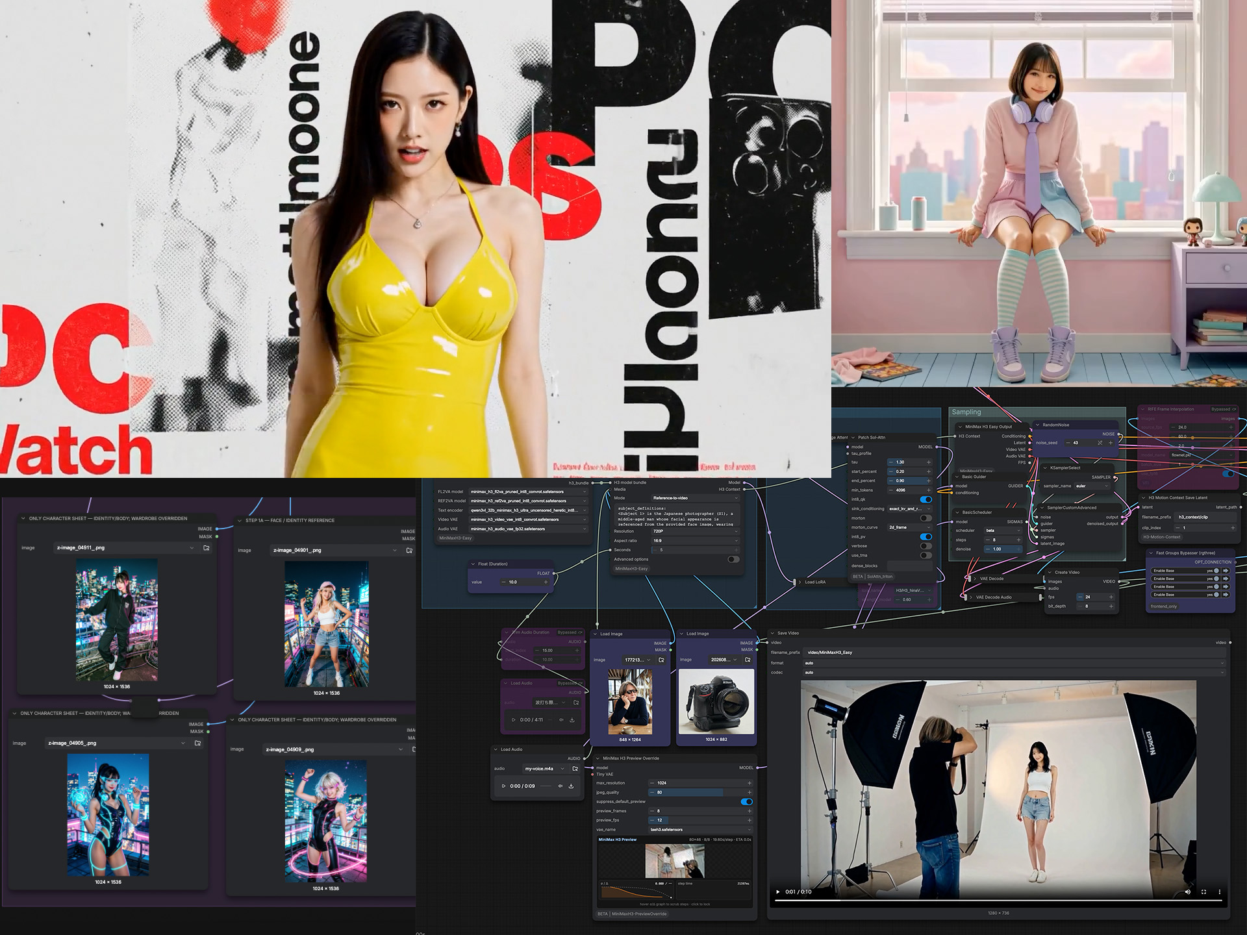Collapse the Save Video node
This screenshot has height=935, width=1247.
(x=772, y=633)
